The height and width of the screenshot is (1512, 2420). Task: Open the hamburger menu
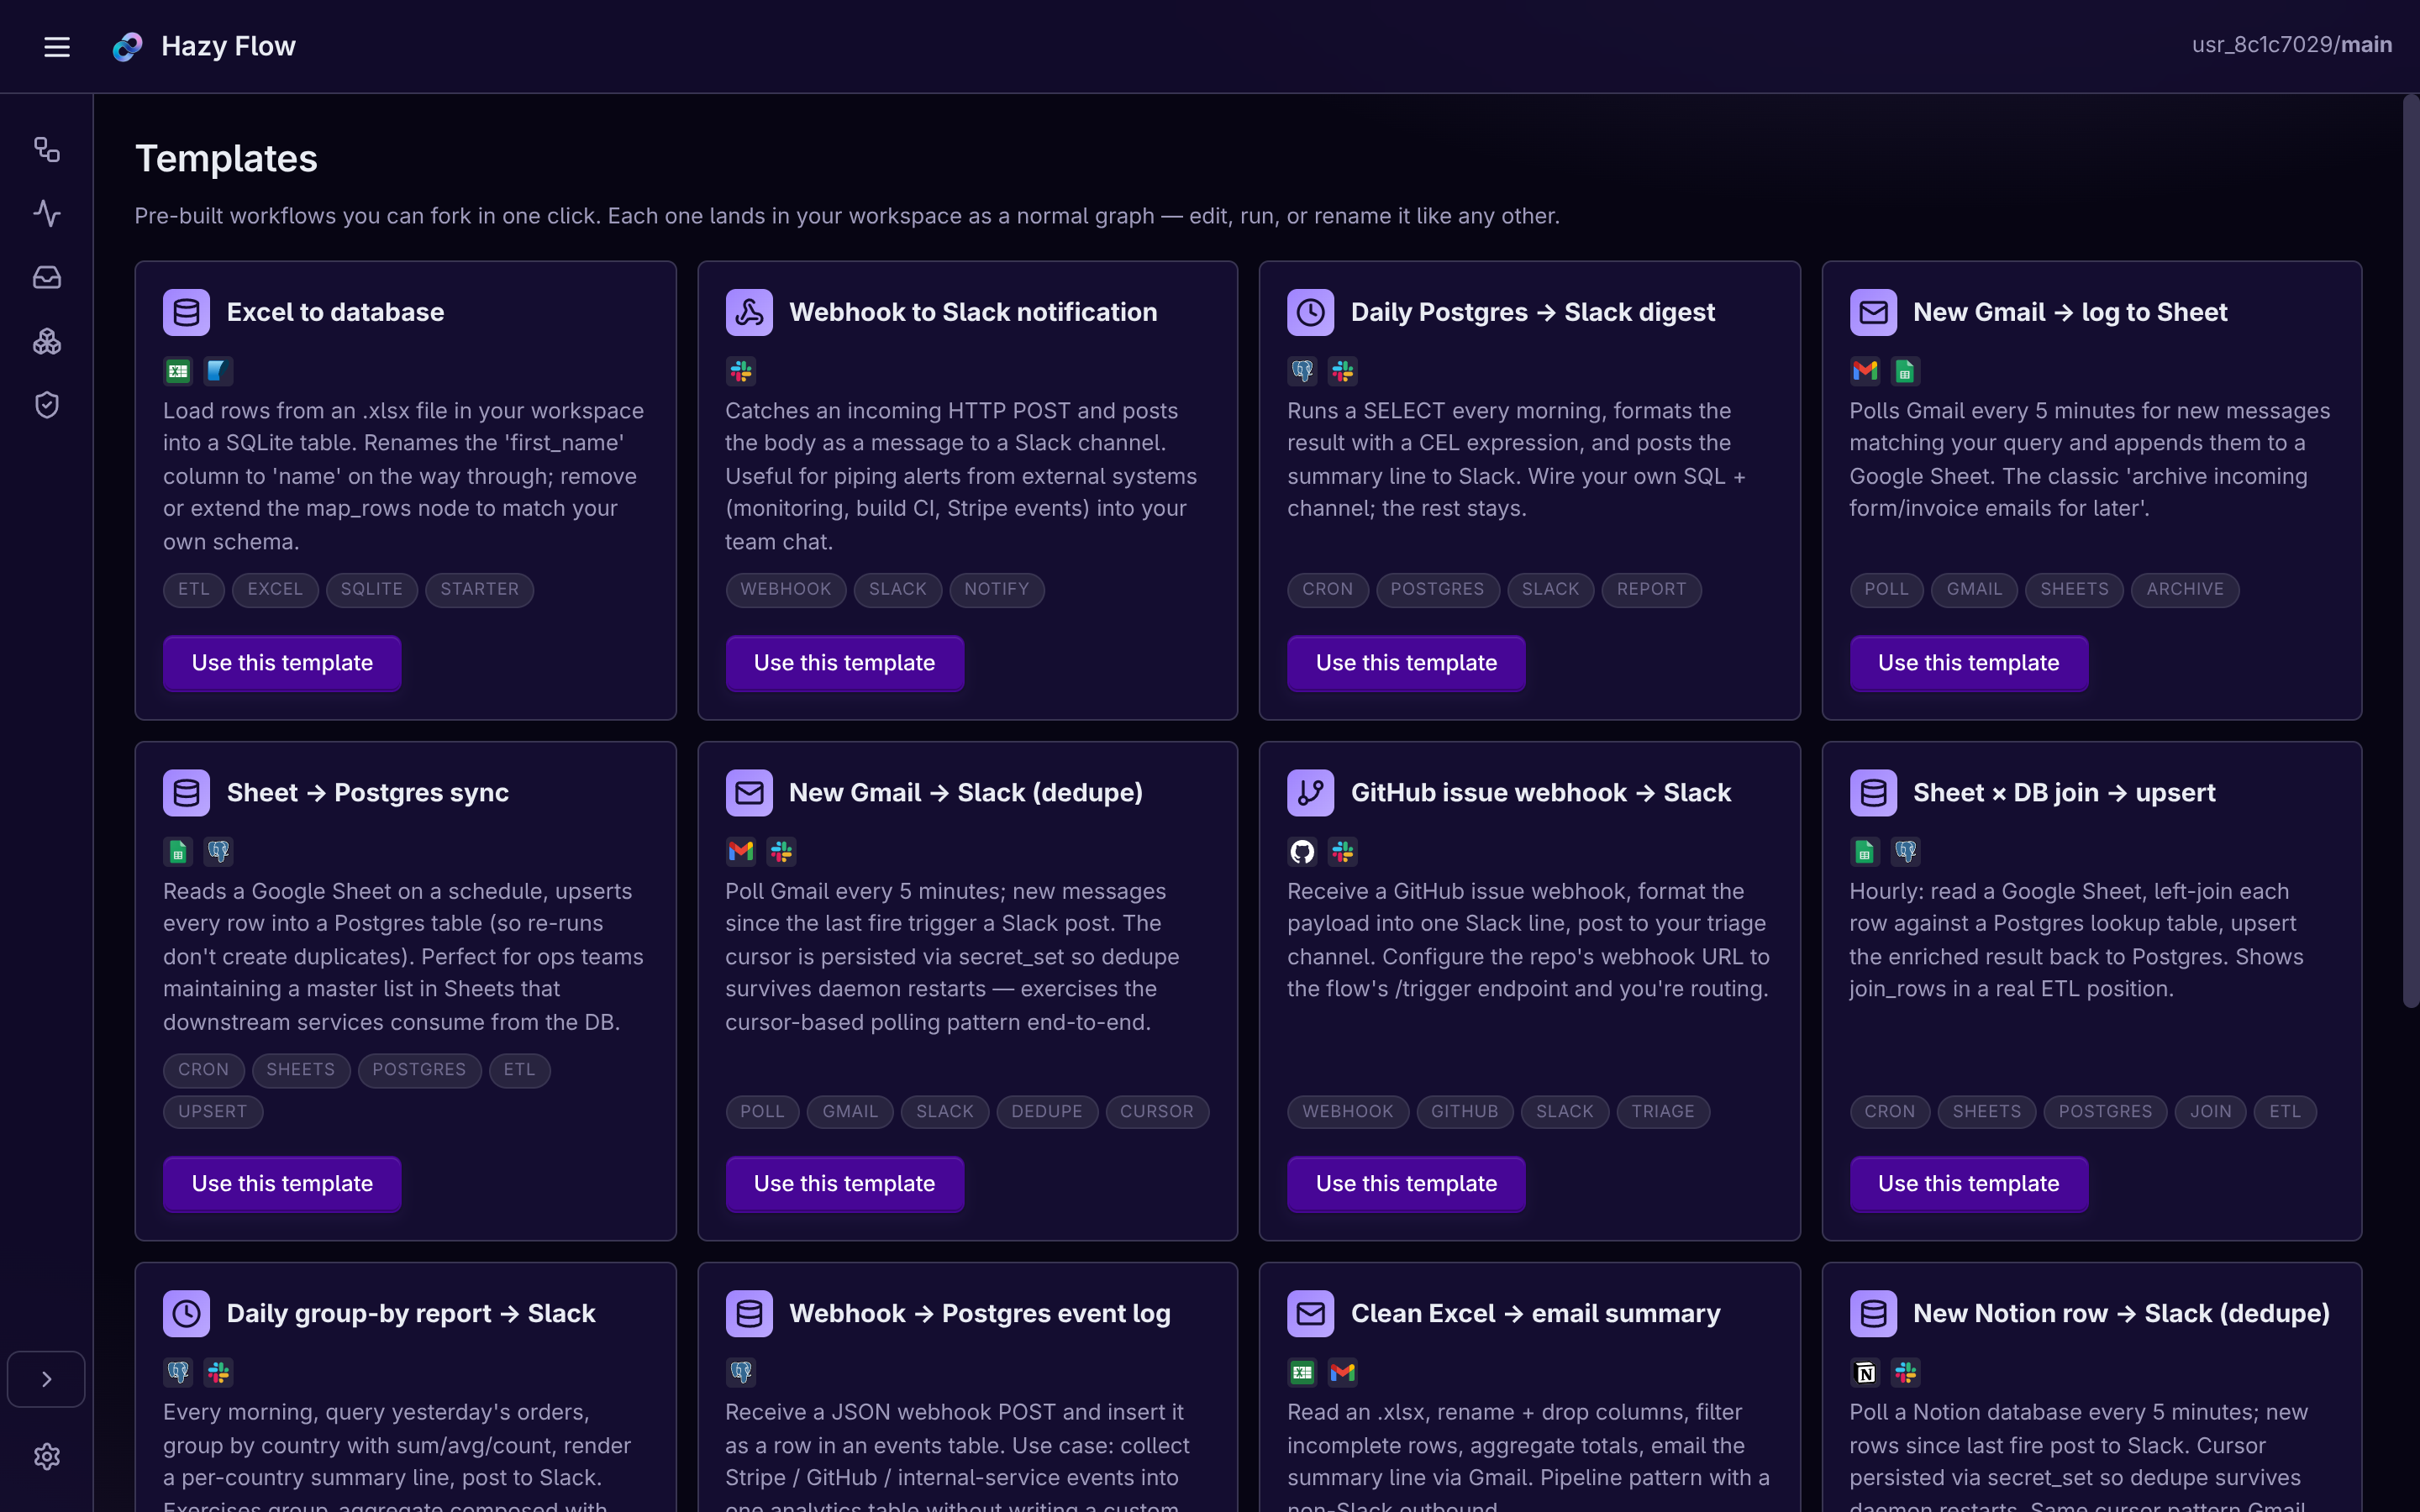tap(57, 46)
